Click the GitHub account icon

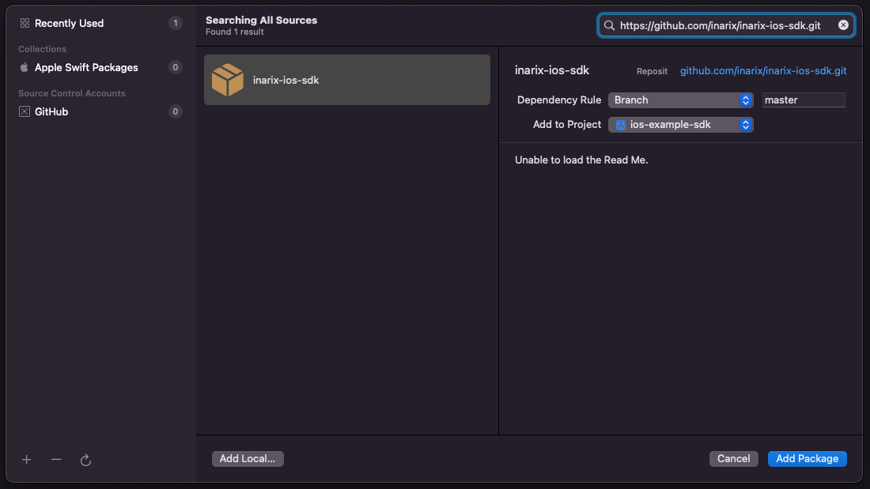click(x=25, y=112)
